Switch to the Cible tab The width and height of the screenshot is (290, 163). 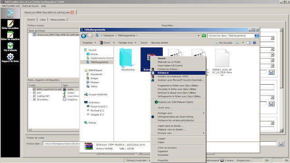tap(43, 19)
